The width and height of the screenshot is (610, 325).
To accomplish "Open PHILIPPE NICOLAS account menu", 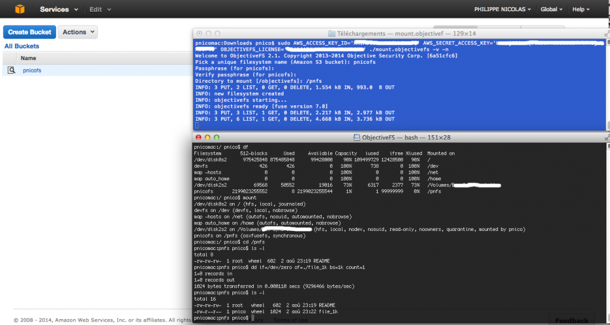I will coord(502,10).
